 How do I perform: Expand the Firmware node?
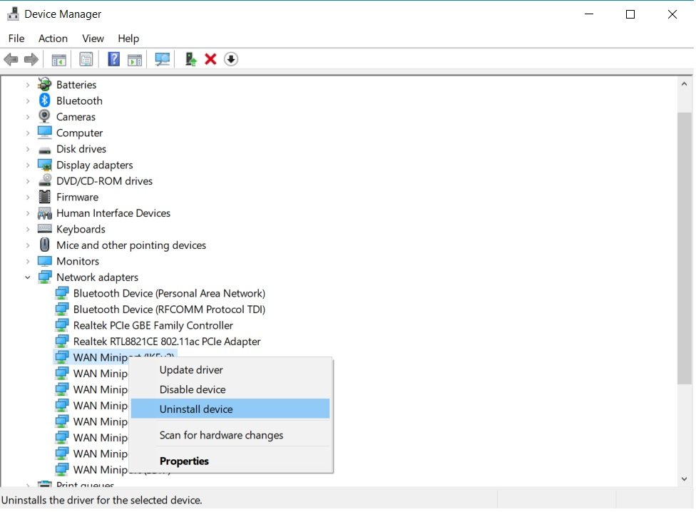[28, 197]
